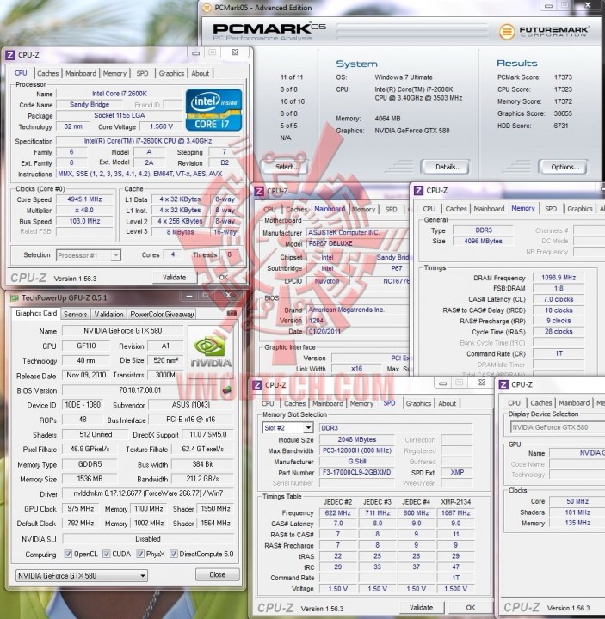The width and height of the screenshot is (605, 619).
Task: Open About tab in CPU-Z CPU window
Action: tap(201, 73)
